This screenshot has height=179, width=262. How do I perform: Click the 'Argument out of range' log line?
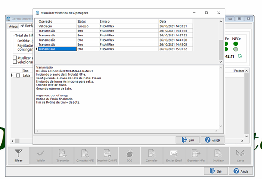(x=52, y=95)
